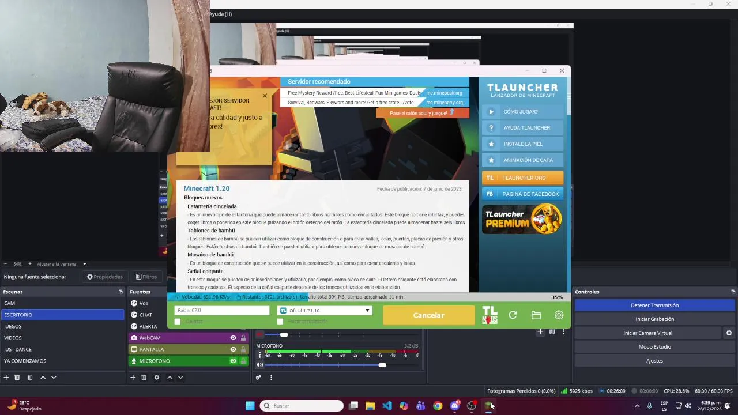The image size is (738, 415).
Task: Undock the Controles panel
Action: pos(733,292)
